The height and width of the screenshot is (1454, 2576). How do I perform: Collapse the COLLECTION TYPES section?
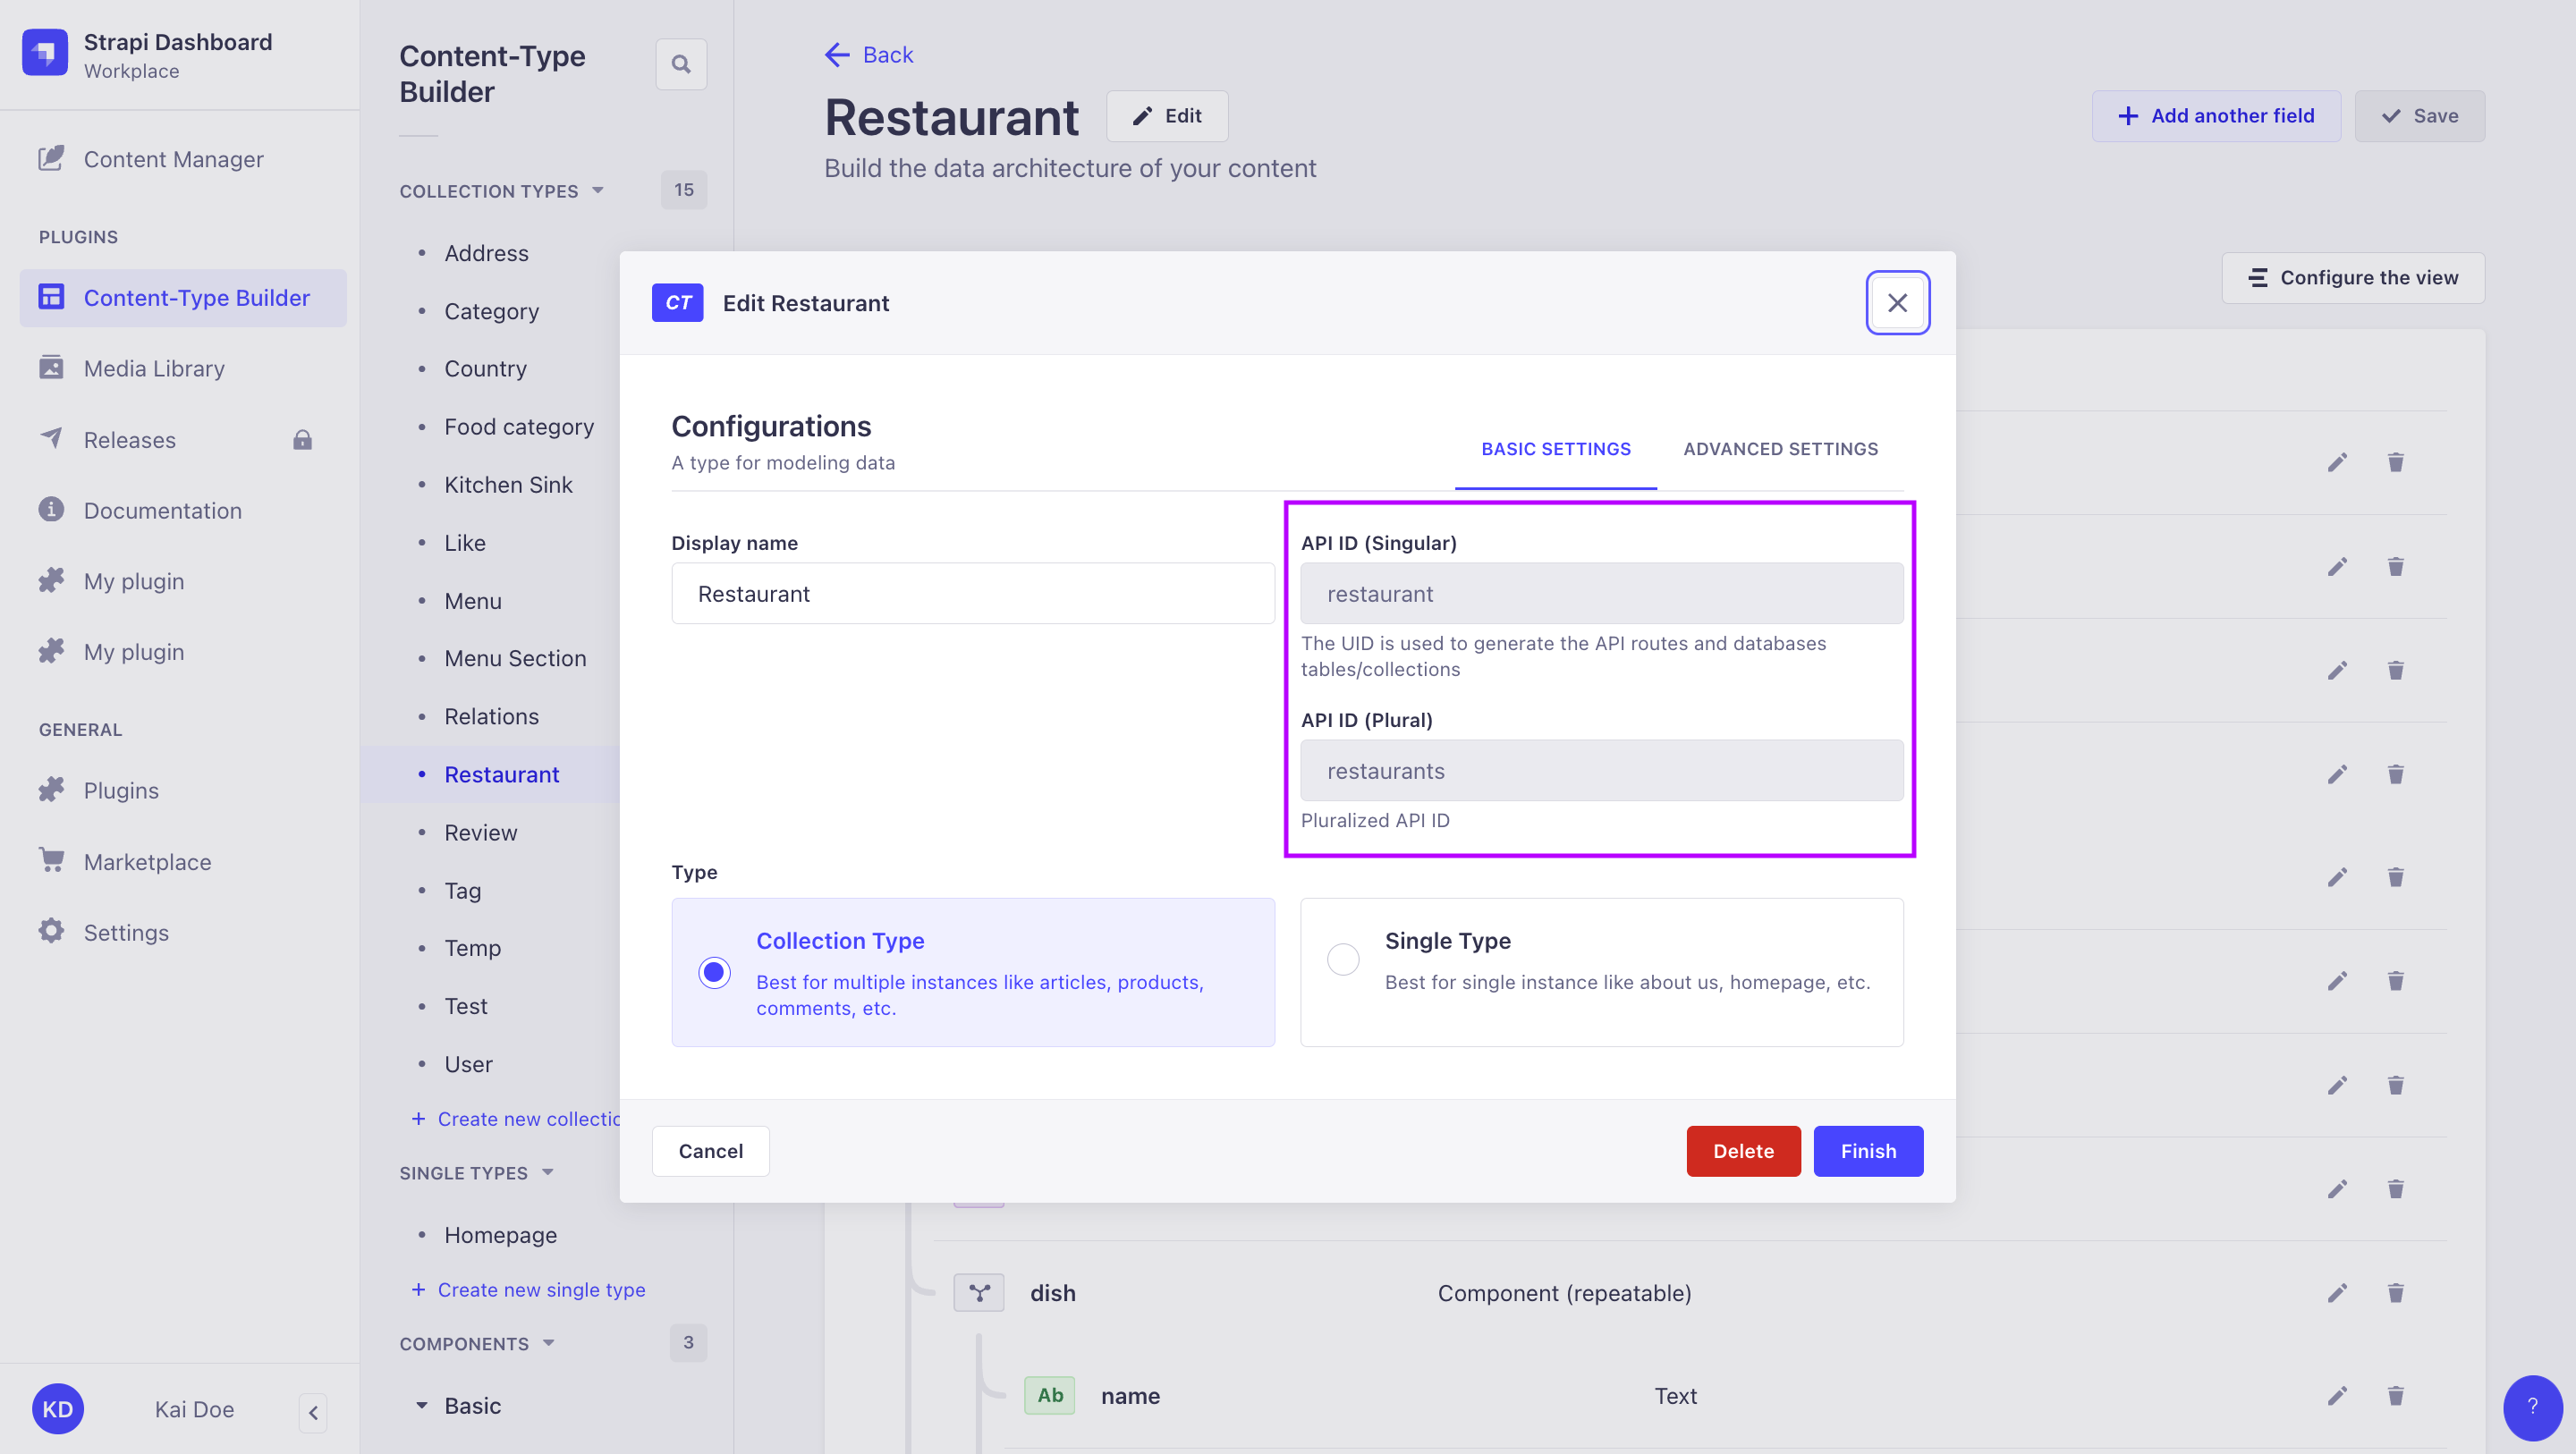pyautogui.click(x=599, y=190)
